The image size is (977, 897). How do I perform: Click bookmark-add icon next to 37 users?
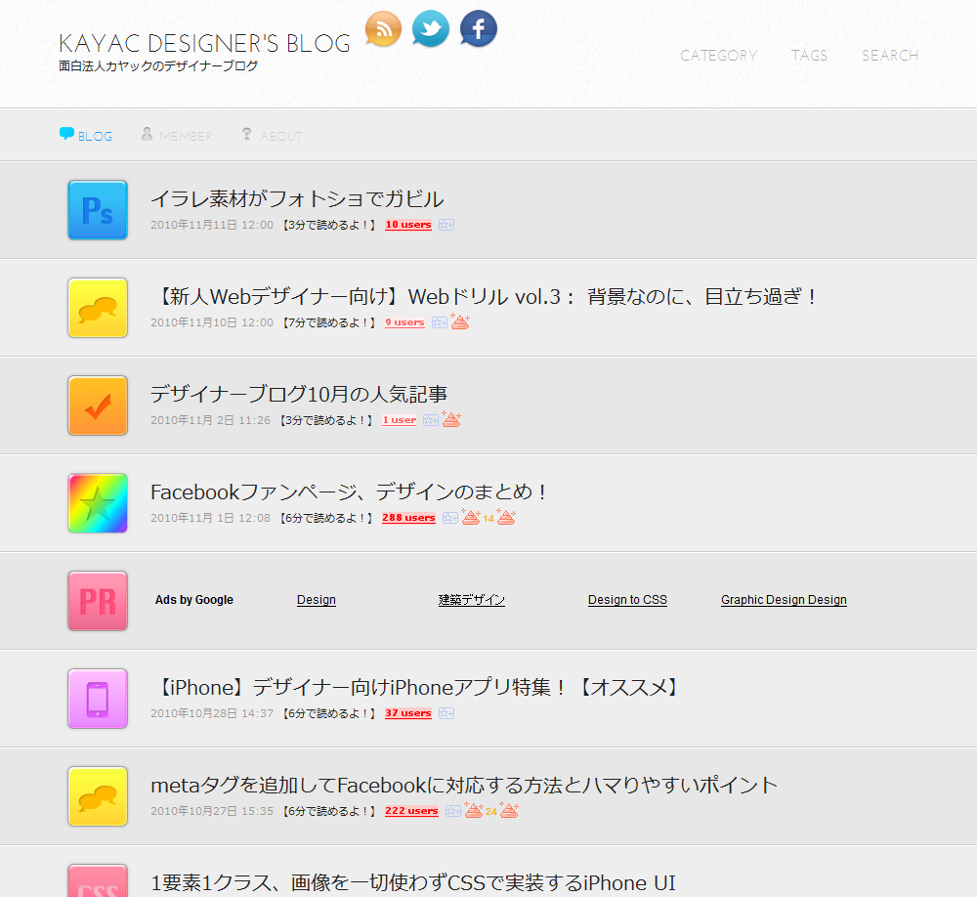coord(446,713)
